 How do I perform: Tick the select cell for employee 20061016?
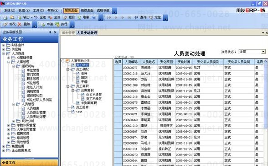(118, 73)
